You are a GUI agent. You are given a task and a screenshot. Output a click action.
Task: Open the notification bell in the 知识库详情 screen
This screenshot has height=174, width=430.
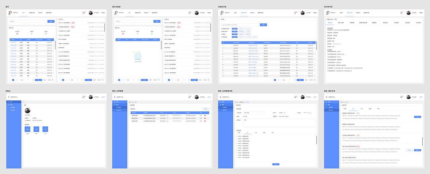coord(401,13)
